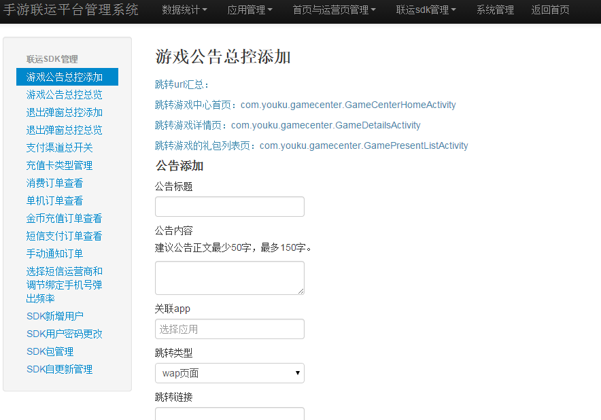The width and height of the screenshot is (601, 420).
Task: Open the 应用管理 dropdown menu
Action: [x=250, y=10]
